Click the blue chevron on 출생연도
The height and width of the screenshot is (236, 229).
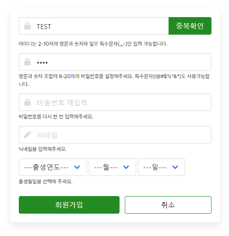(x=77, y=167)
